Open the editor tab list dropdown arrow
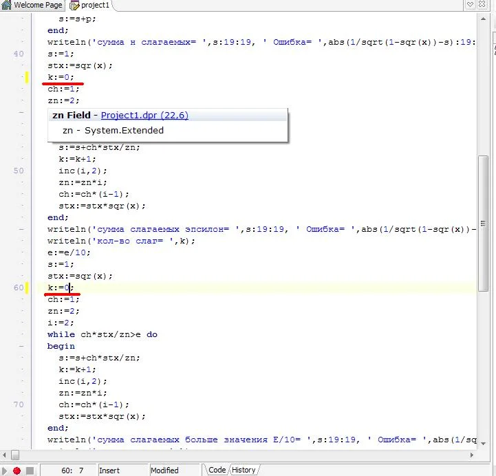Image resolution: width=496 pixels, height=476 pixels. click(471, 4)
